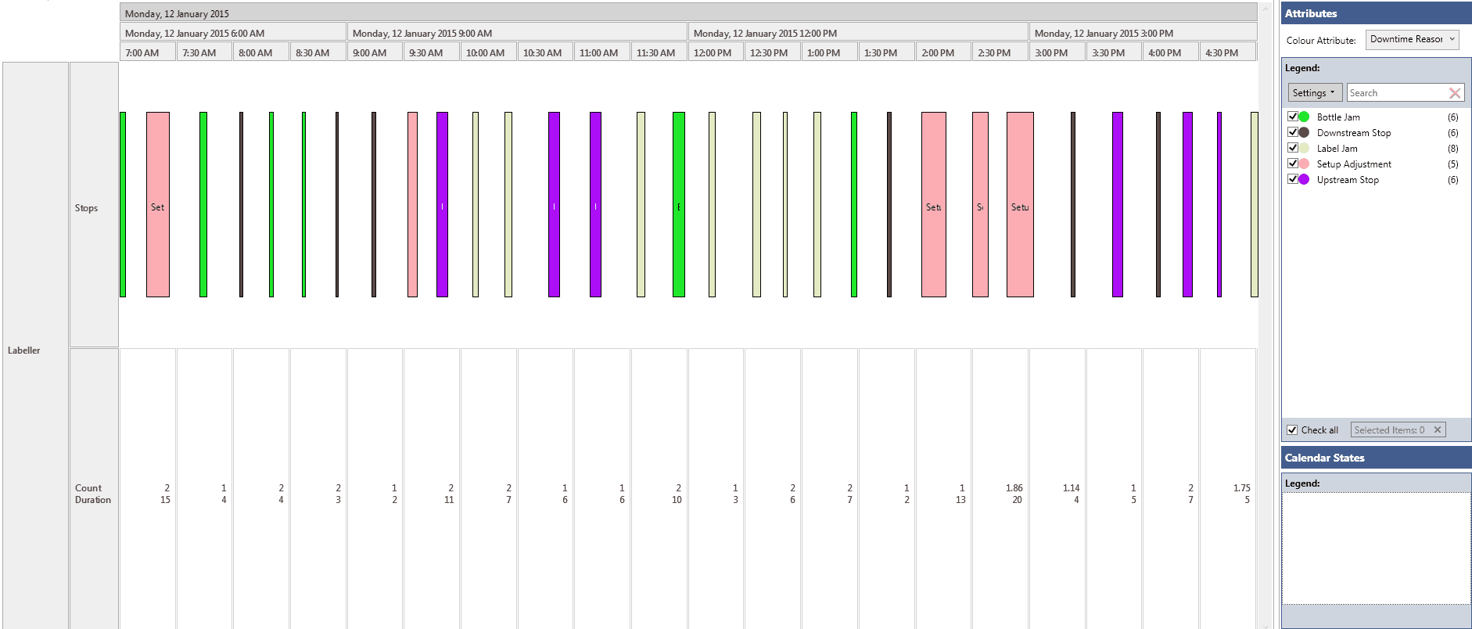The width and height of the screenshot is (1472, 629).
Task: Uncheck the Bottle Jam checkbox
Action: pyautogui.click(x=1292, y=117)
